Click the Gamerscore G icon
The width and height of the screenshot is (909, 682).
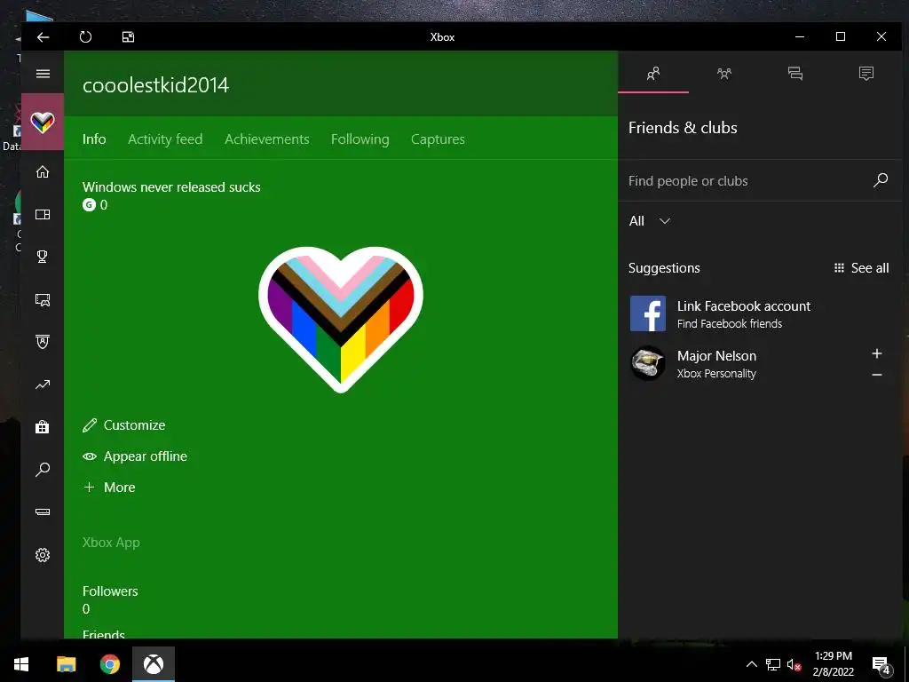(x=89, y=205)
